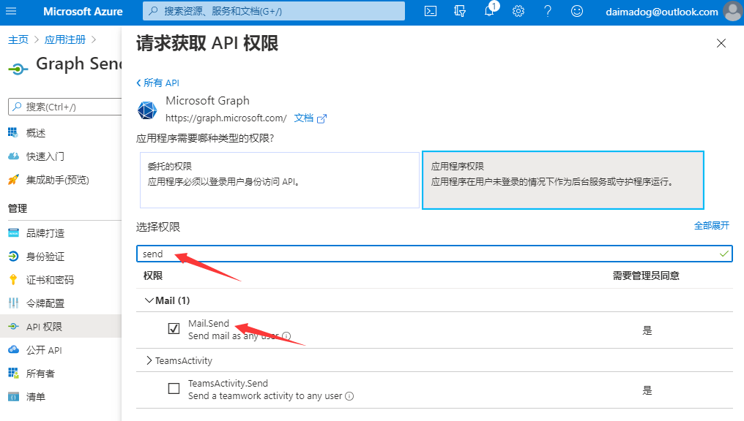Click the 概述 grid icon in sidebar
744x421 pixels.
pyautogui.click(x=12, y=132)
